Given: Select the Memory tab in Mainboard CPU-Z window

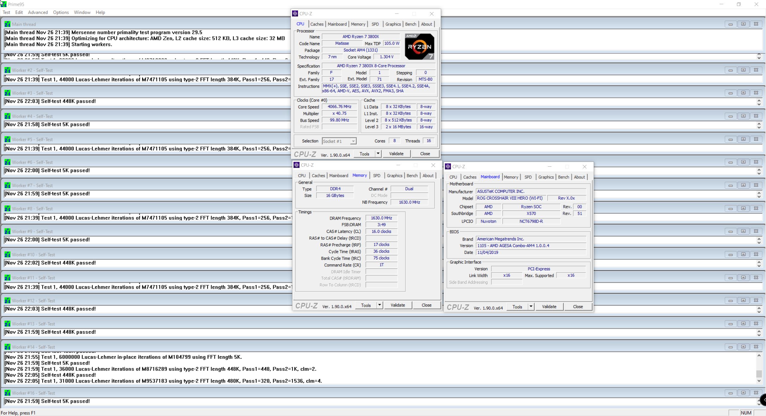Looking at the screenshot, I should pos(511,177).
